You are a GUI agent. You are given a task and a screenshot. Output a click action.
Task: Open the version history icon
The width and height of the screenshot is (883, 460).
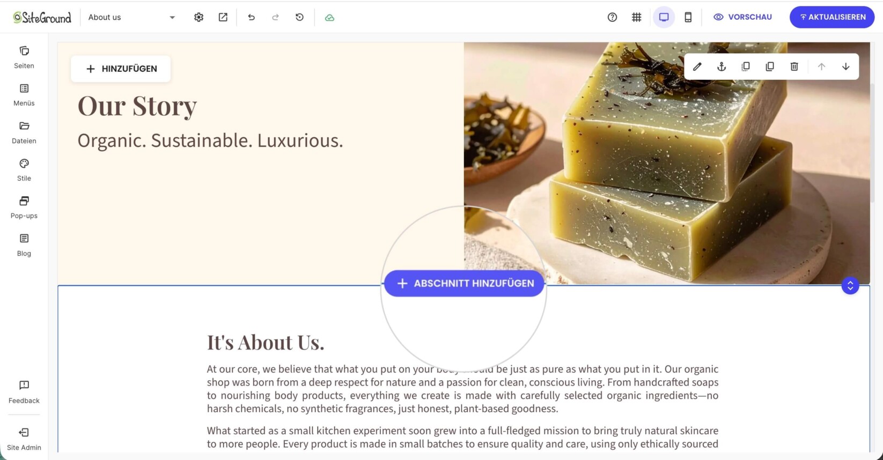tap(300, 17)
